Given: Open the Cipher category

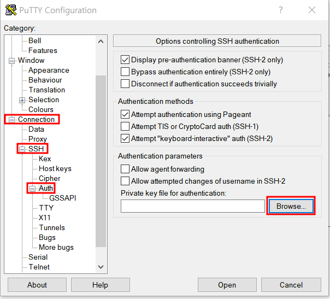Looking at the screenshot, I should pyautogui.click(x=50, y=179).
